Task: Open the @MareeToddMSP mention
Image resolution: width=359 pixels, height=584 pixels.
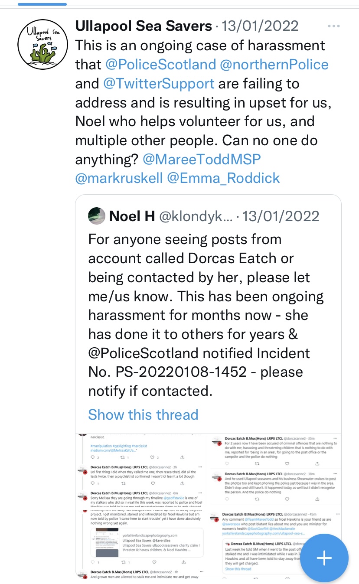Action: pos(202,159)
